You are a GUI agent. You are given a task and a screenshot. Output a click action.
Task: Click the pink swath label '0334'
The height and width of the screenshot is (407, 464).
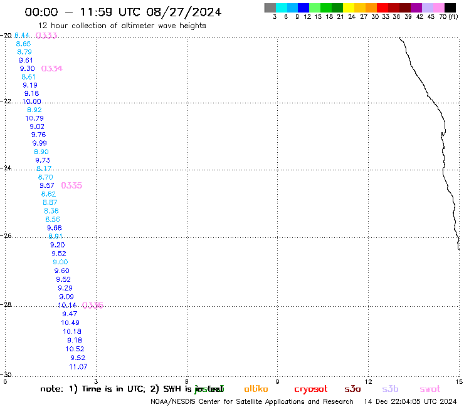click(x=52, y=69)
